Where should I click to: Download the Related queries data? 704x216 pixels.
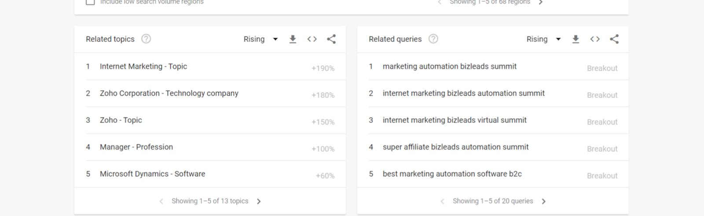pos(576,39)
